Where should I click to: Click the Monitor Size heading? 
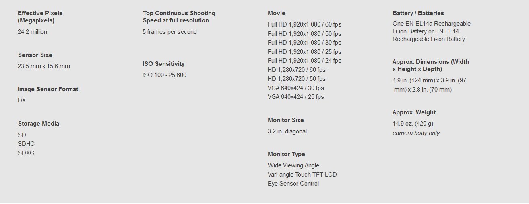coord(285,120)
